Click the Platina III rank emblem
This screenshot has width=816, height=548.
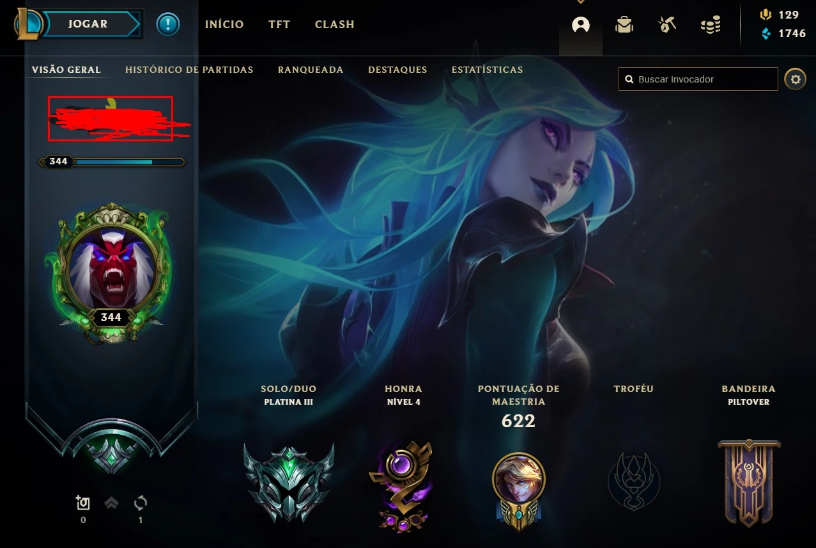point(289,483)
